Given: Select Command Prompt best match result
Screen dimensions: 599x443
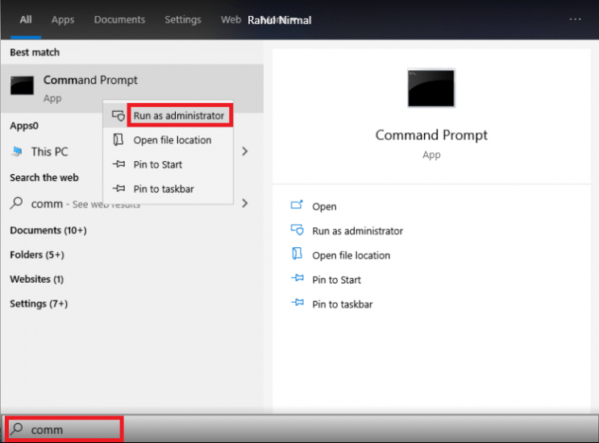Looking at the screenshot, I should pos(131,89).
